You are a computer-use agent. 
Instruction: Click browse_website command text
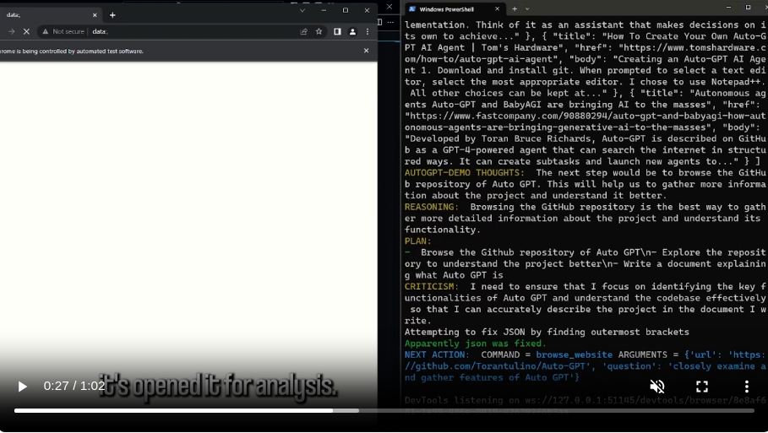click(574, 355)
